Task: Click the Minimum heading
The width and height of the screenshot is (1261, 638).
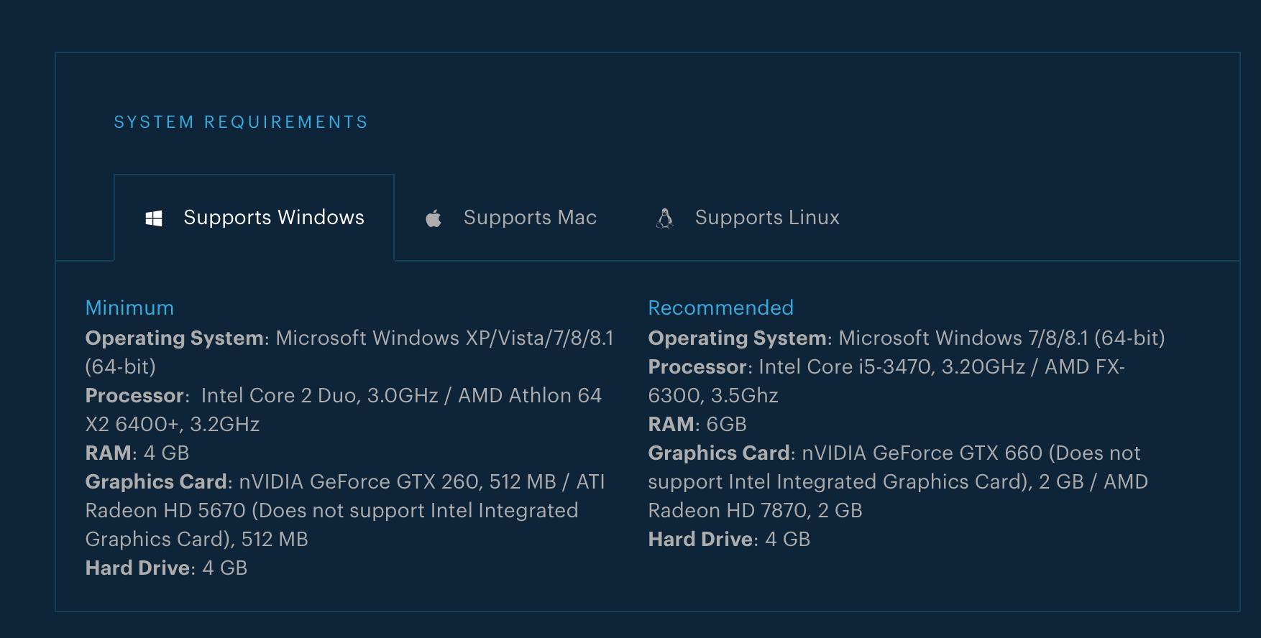Action: pos(129,308)
